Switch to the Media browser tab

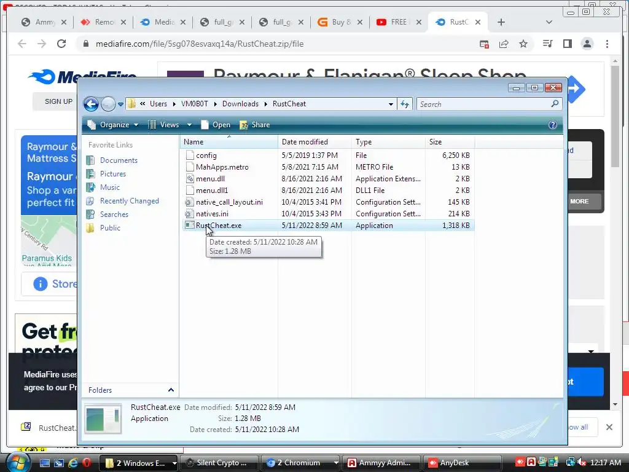[x=163, y=22]
